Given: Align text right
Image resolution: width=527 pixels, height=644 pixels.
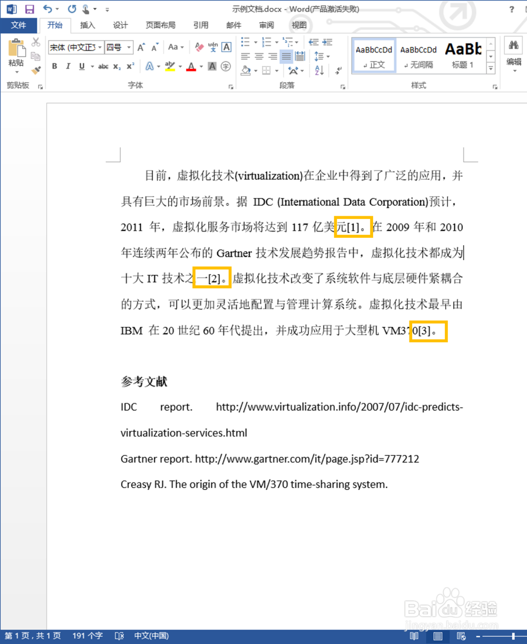Looking at the screenshot, I should pyautogui.click(x=272, y=56).
